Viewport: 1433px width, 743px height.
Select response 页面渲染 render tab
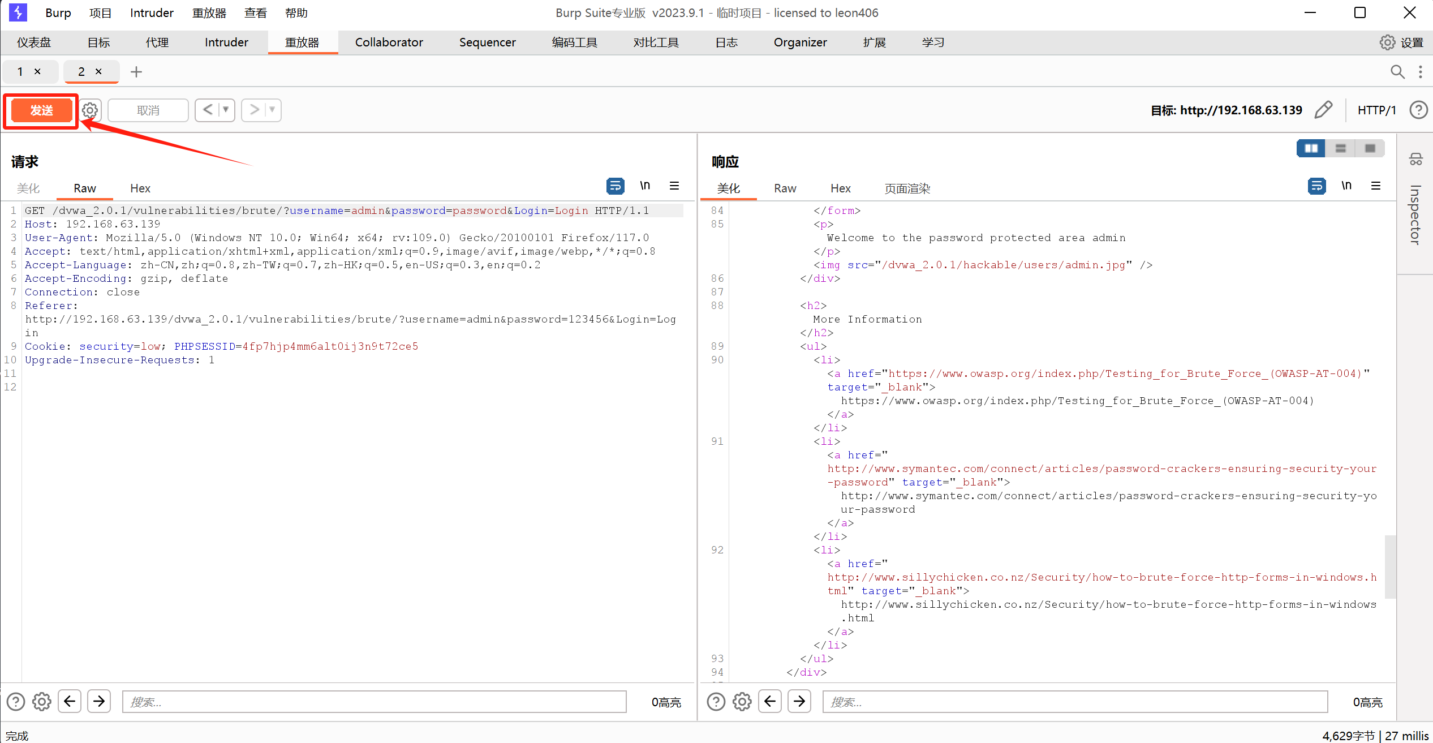pyautogui.click(x=907, y=188)
